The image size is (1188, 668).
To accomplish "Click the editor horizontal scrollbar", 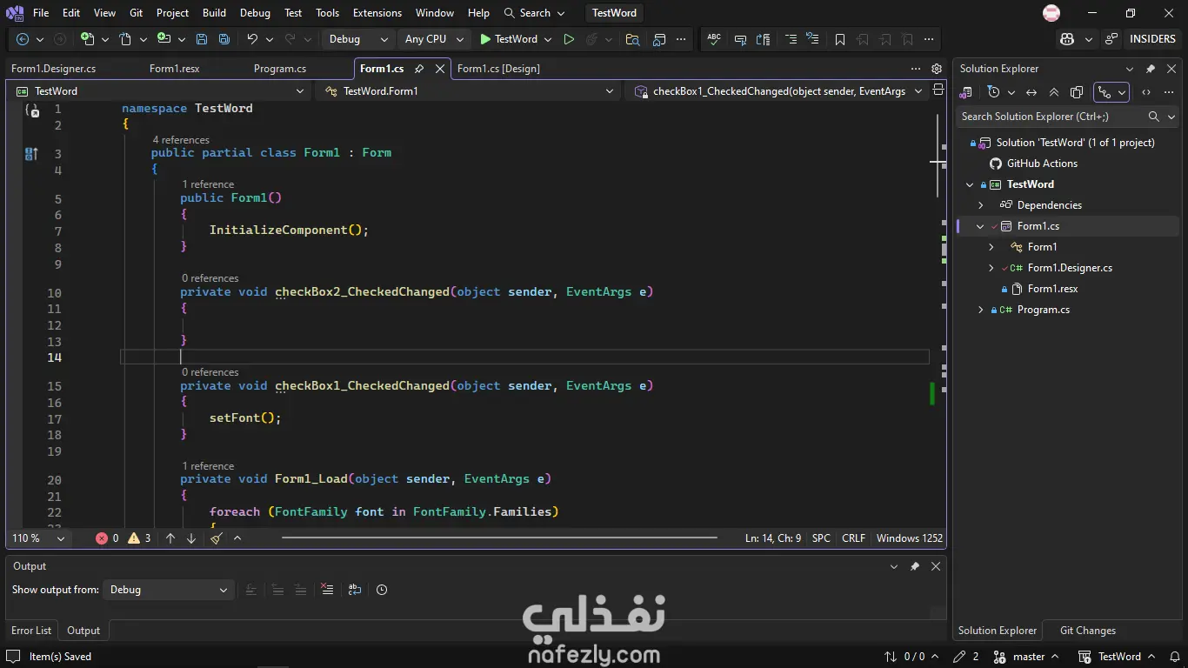I will click(499, 538).
